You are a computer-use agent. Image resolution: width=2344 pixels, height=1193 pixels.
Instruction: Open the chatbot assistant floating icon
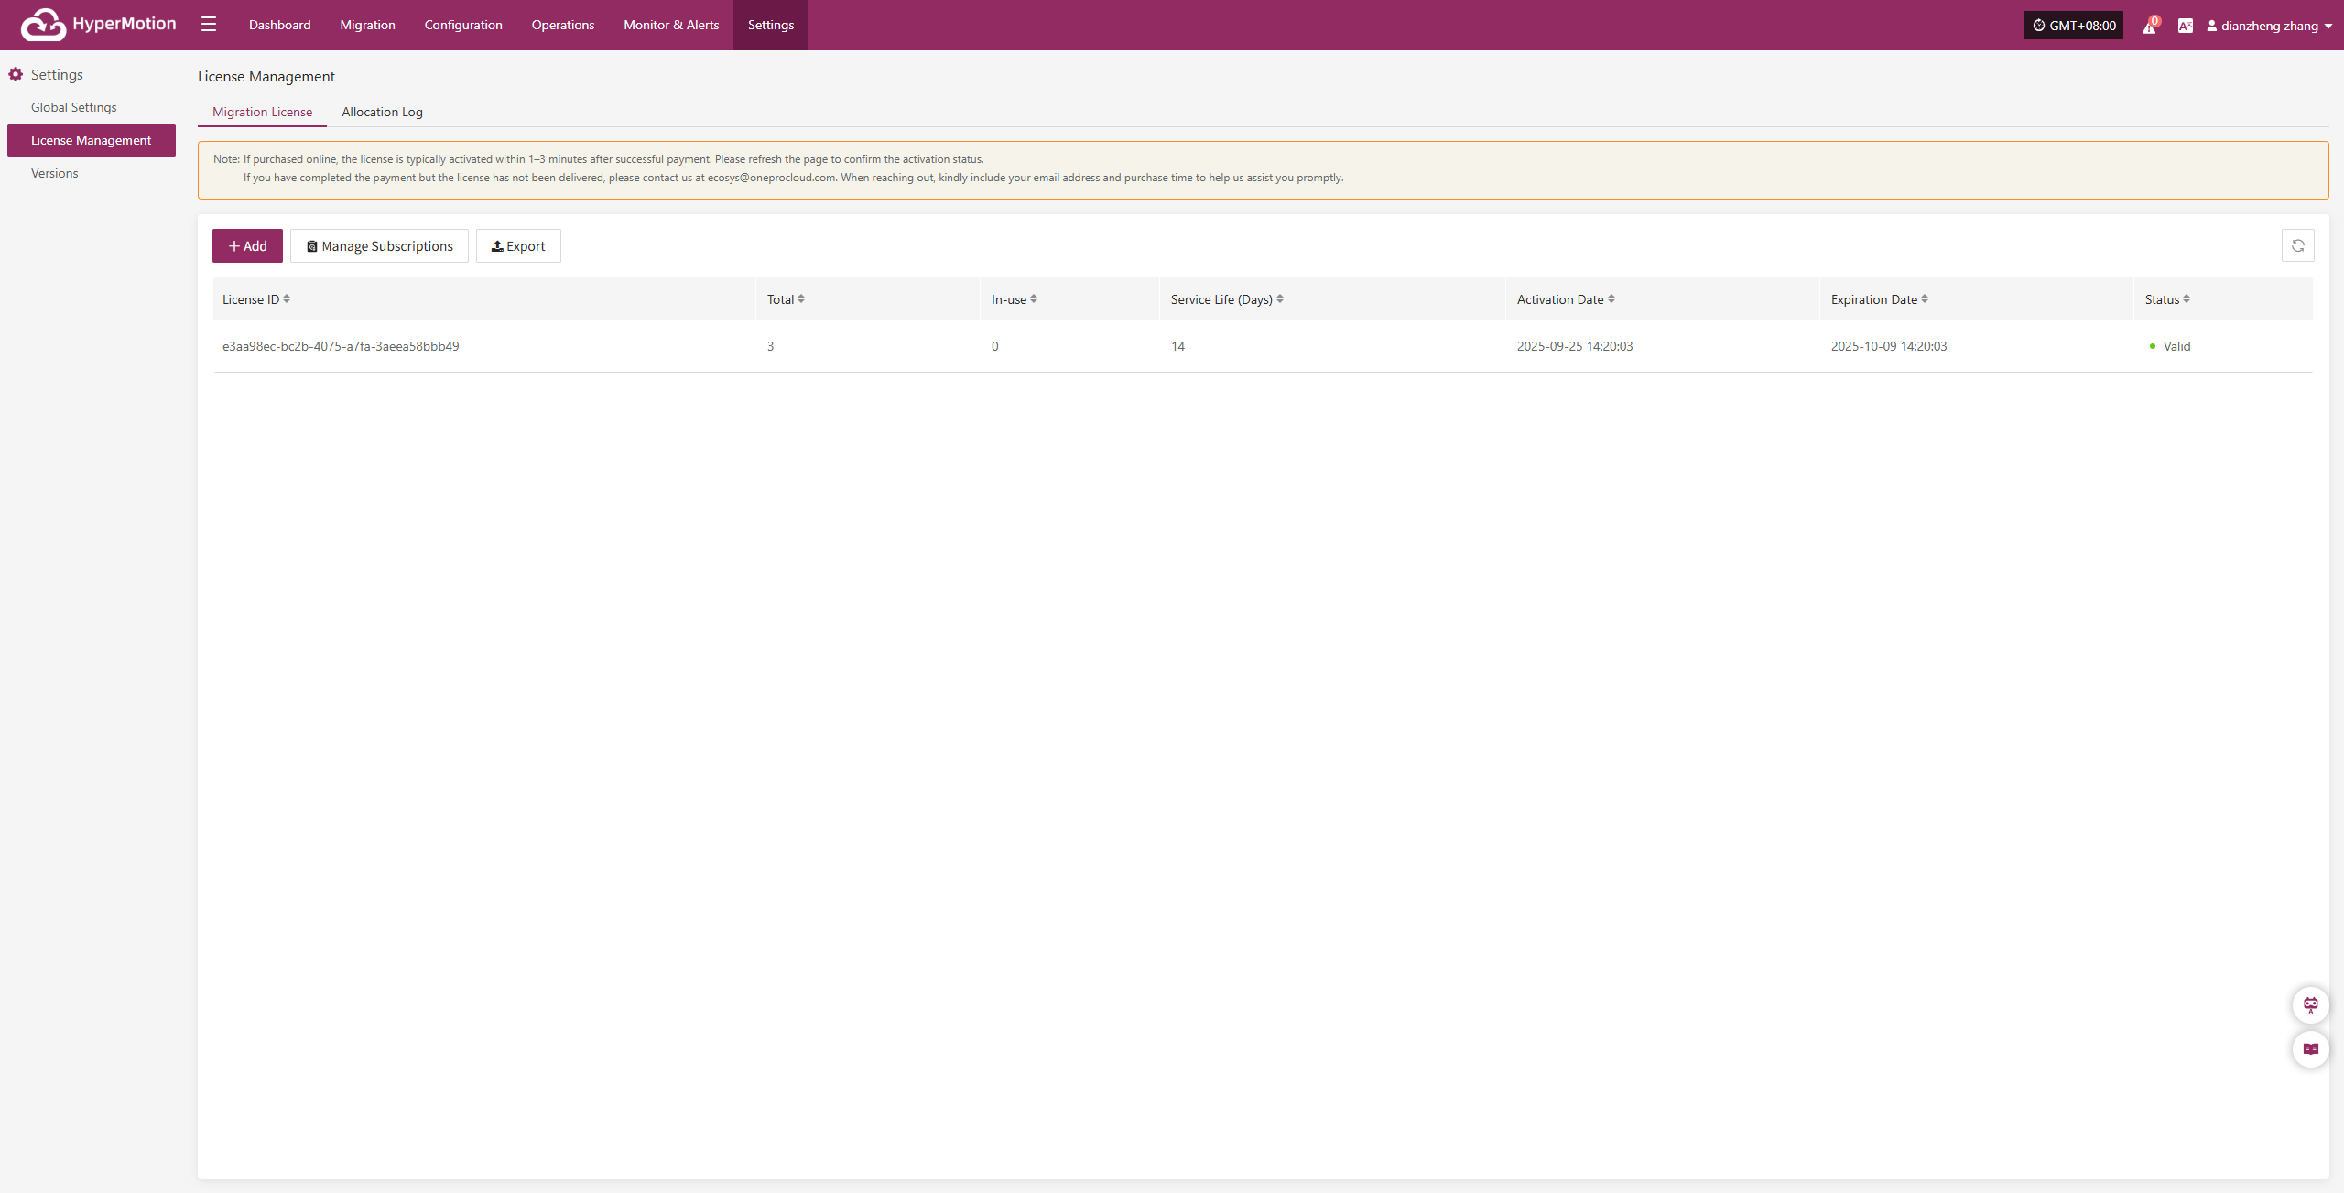[2310, 1005]
